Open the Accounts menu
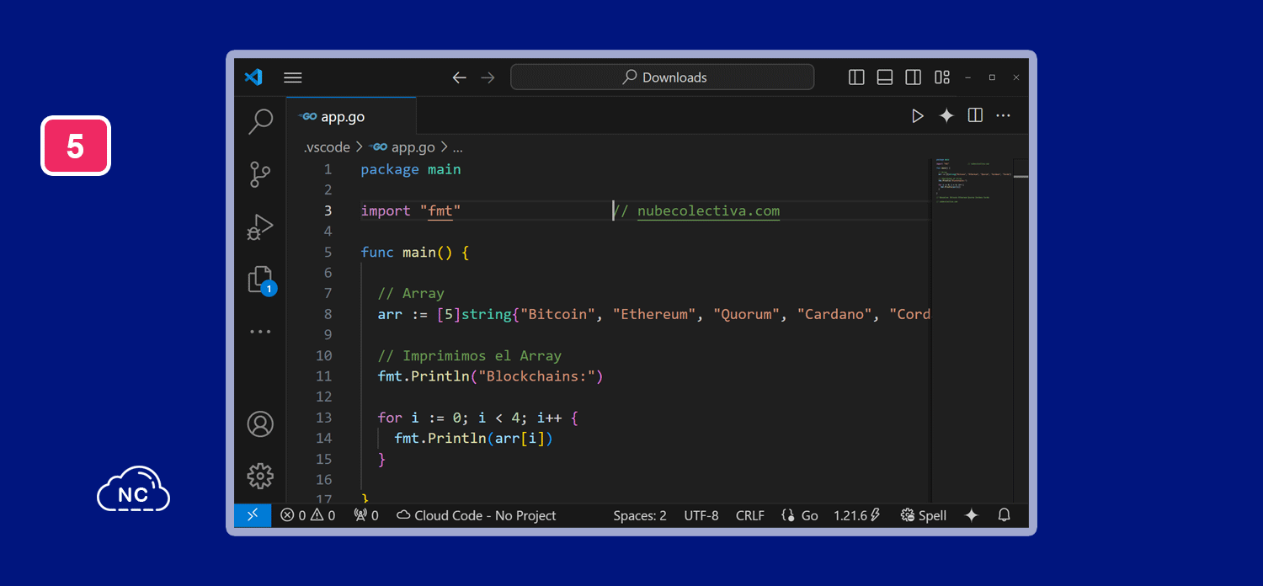1263x586 pixels. 260,424
